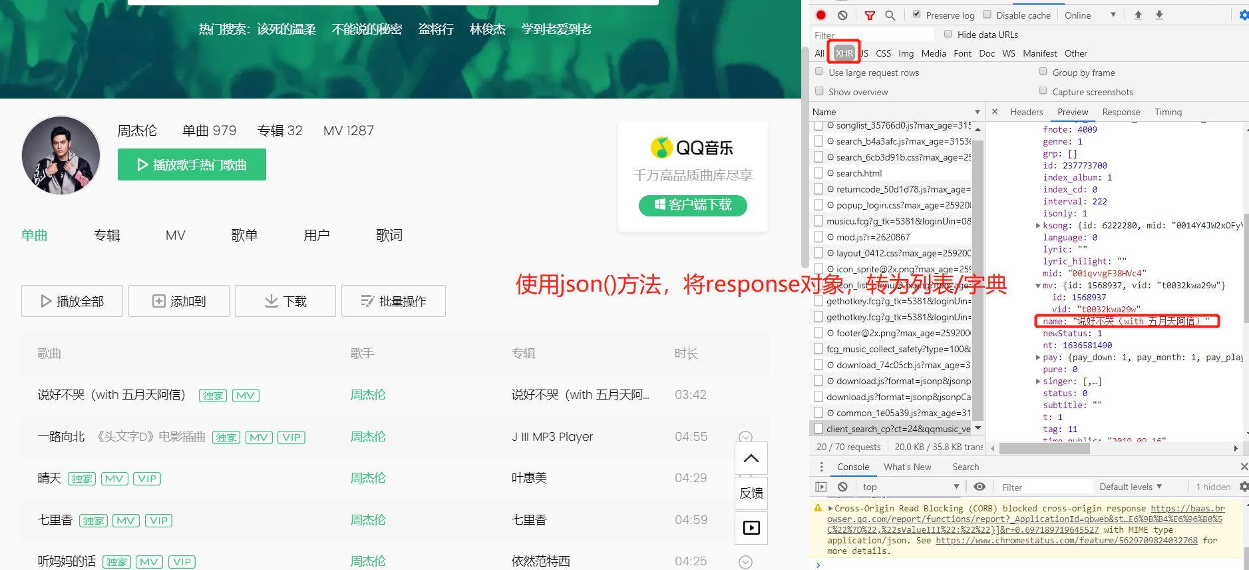
Task: Click 播放歌手热门歌曲 green button
Action: (192, 164)
